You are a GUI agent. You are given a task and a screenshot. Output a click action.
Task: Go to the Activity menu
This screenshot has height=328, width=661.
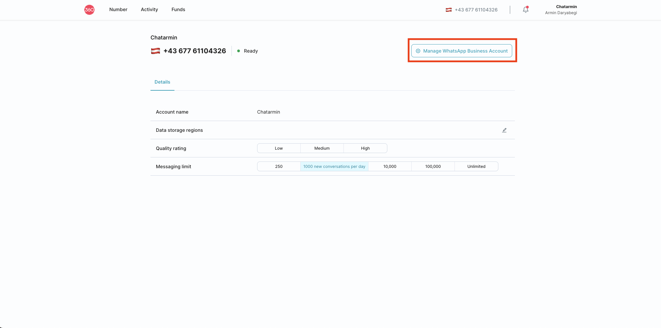[149, 9]
